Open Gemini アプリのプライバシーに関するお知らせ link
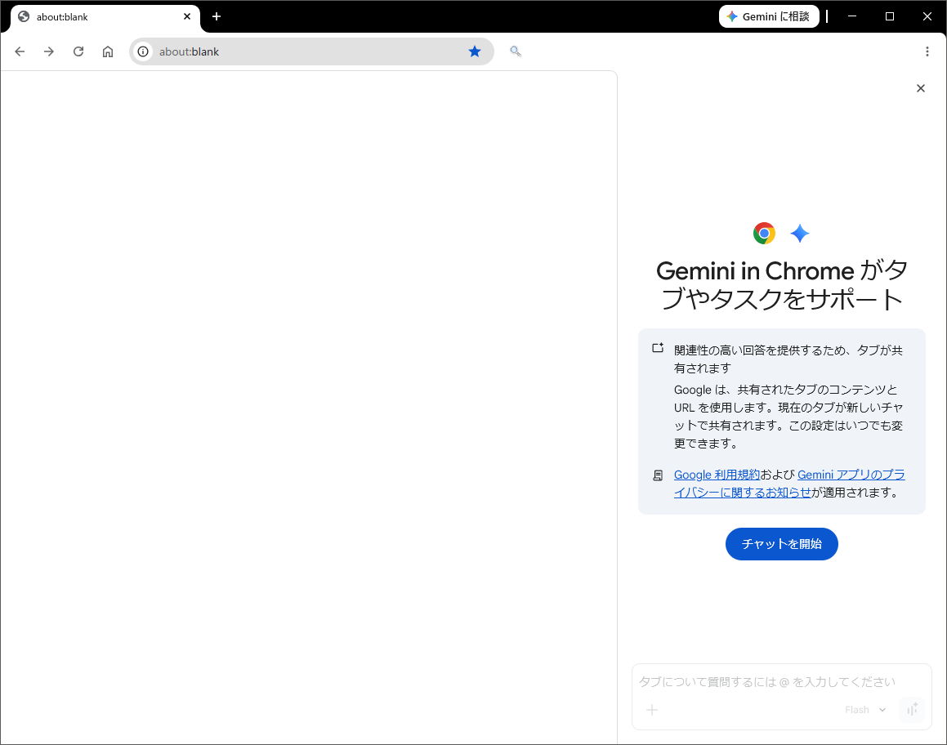 pyautogui.click(x=789, y=484)
